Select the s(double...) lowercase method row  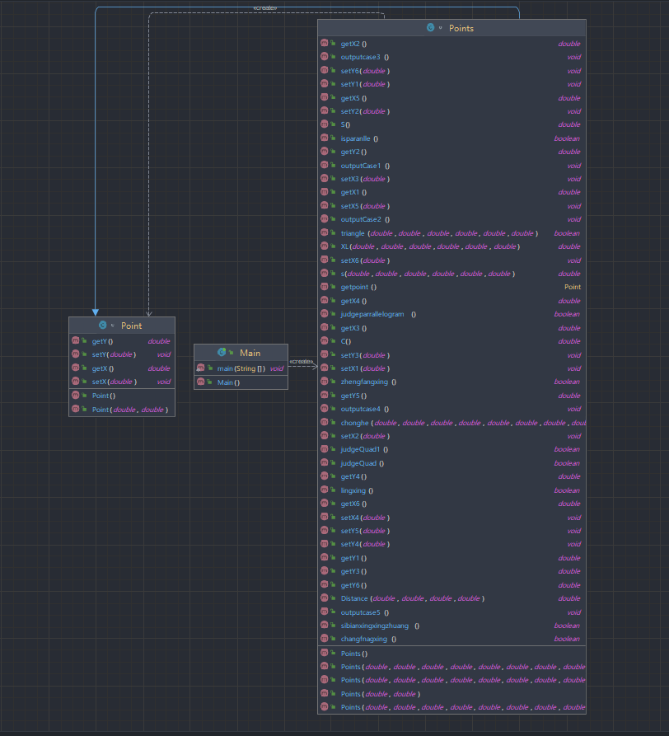coord(451,274)
